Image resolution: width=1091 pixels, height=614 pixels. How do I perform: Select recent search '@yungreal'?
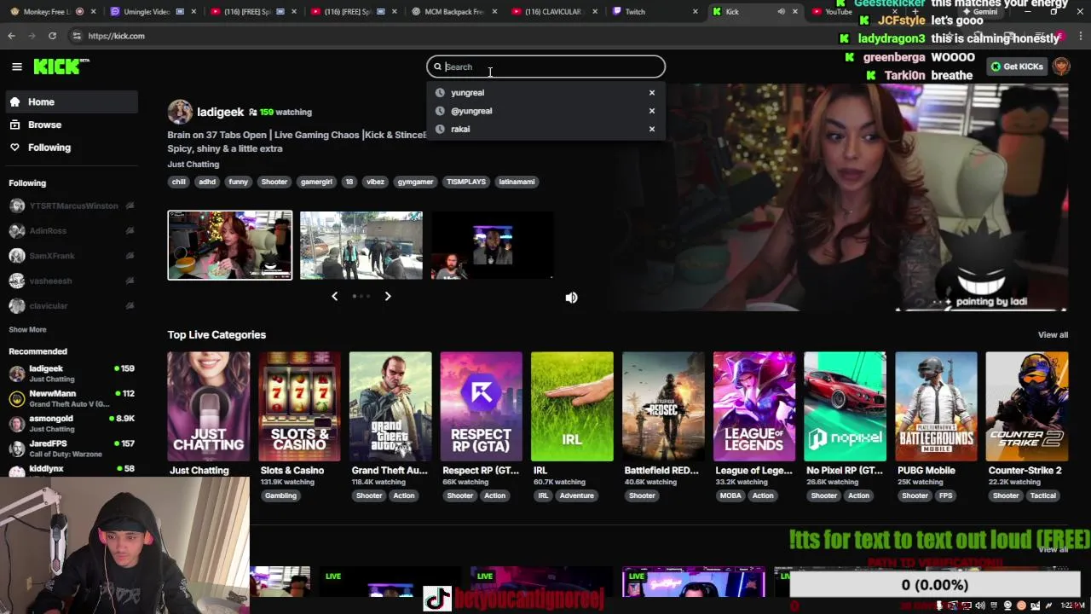pyautogui.click(x=471, y=111)
